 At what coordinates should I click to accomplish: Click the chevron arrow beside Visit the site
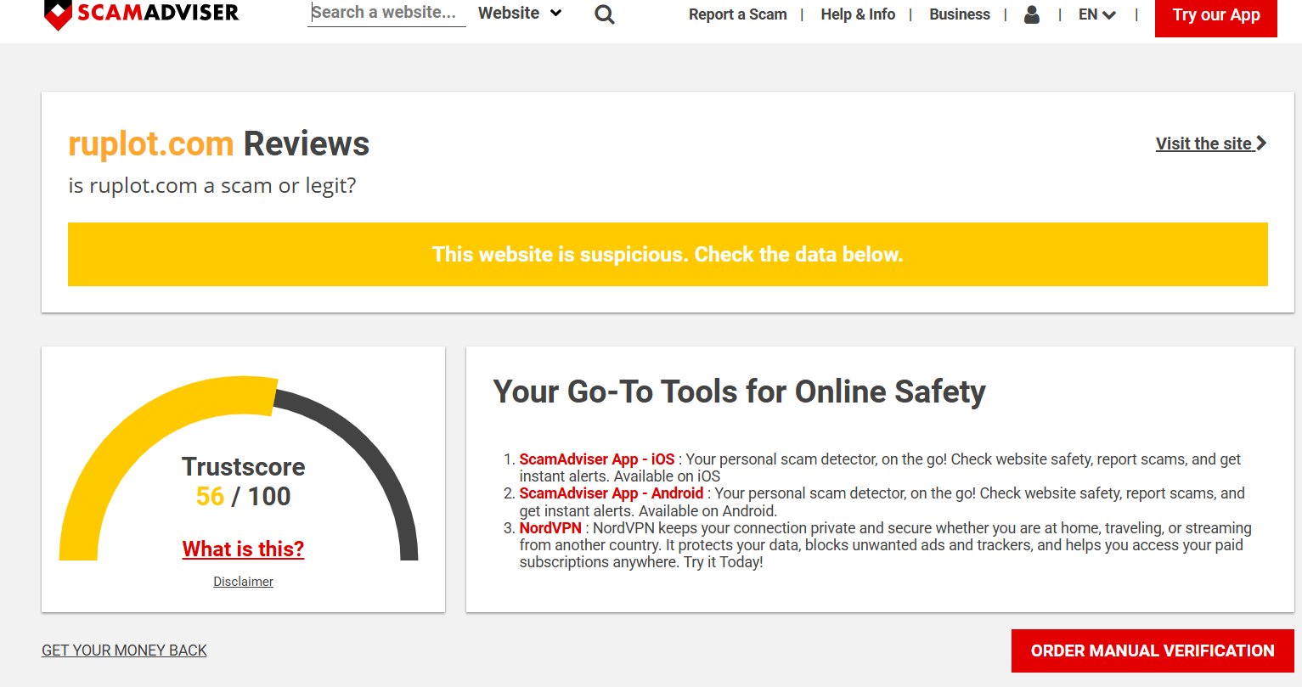[x=1261, y=144]
